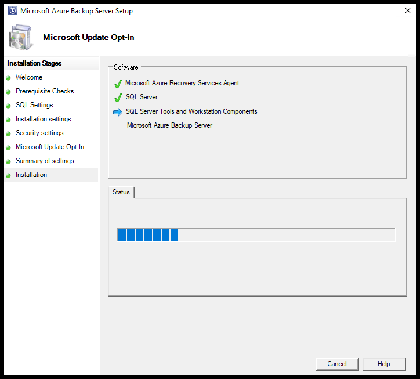Click green bullet beside Security settings
The width and height of the screenshot is (420, 379).
pos(8,133)
